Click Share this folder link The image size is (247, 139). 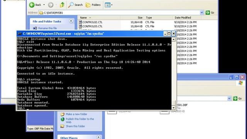tap(75, 126)
